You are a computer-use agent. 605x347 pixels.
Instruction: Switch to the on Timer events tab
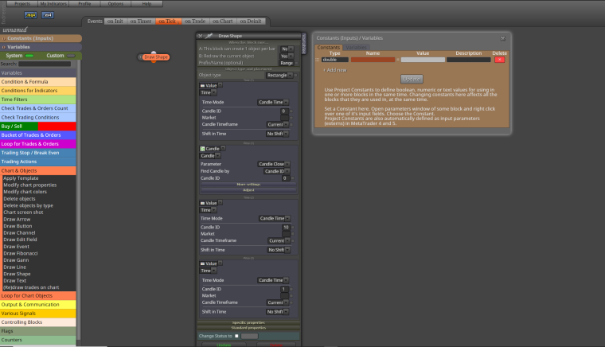(x=140, y=21)
